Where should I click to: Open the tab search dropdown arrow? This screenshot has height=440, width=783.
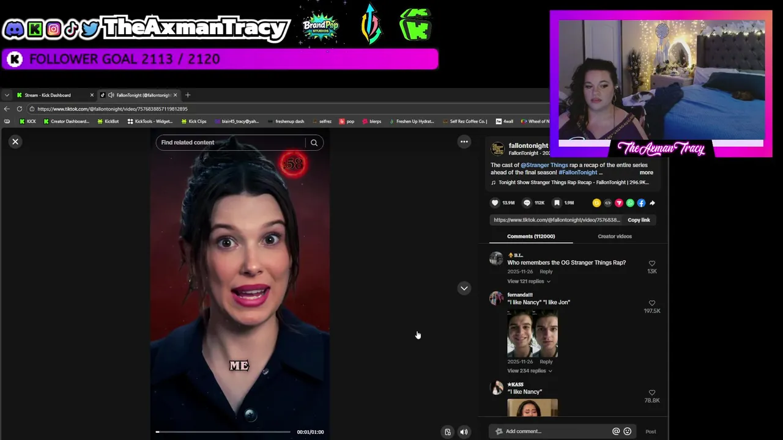(x=7, y=95)
